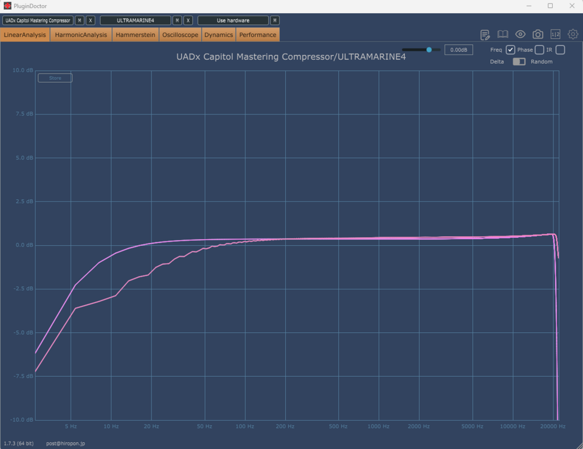
Task: Click the Delta label
Action: (x=496, y=61)
